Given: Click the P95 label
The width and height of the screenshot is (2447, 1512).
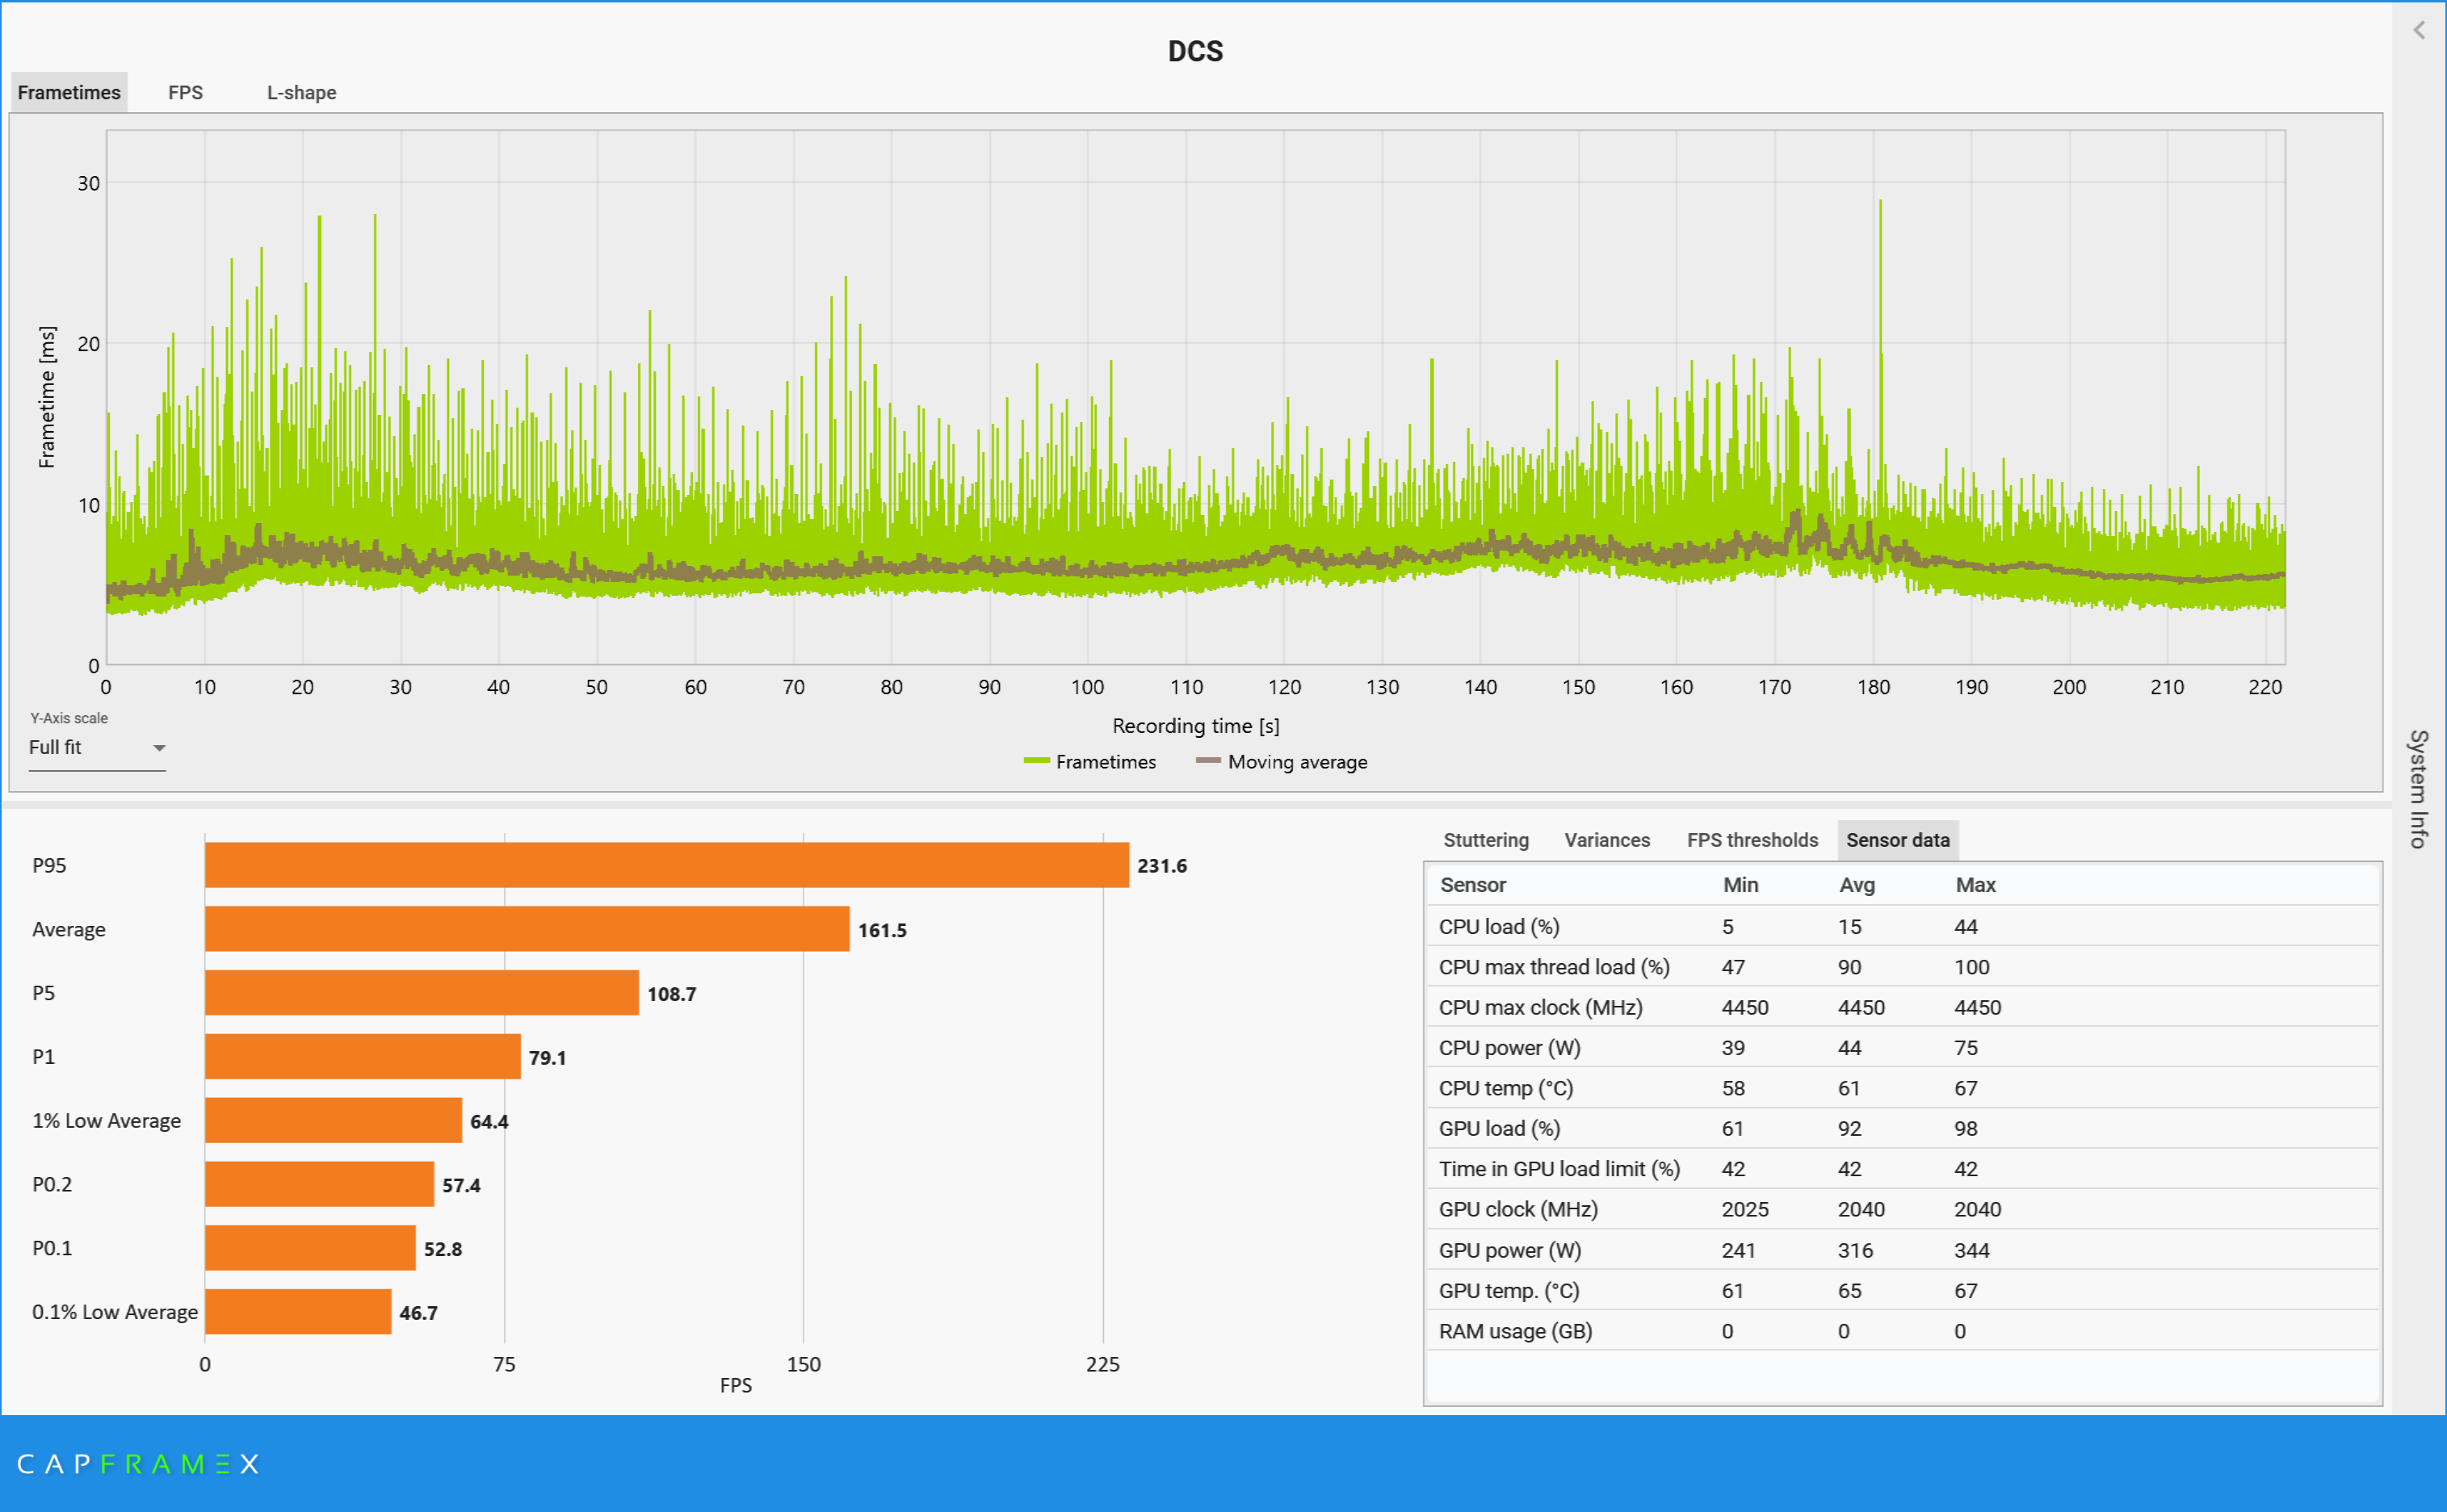Looking at the screenshot, I should (49, 865).
